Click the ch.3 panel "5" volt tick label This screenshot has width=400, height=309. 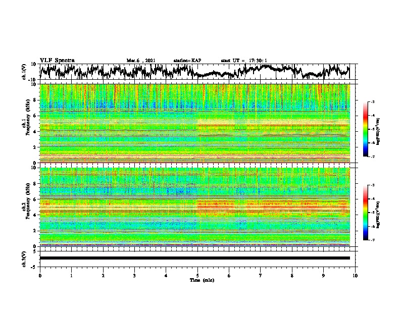pyautogui.click(x=35, y=251)
